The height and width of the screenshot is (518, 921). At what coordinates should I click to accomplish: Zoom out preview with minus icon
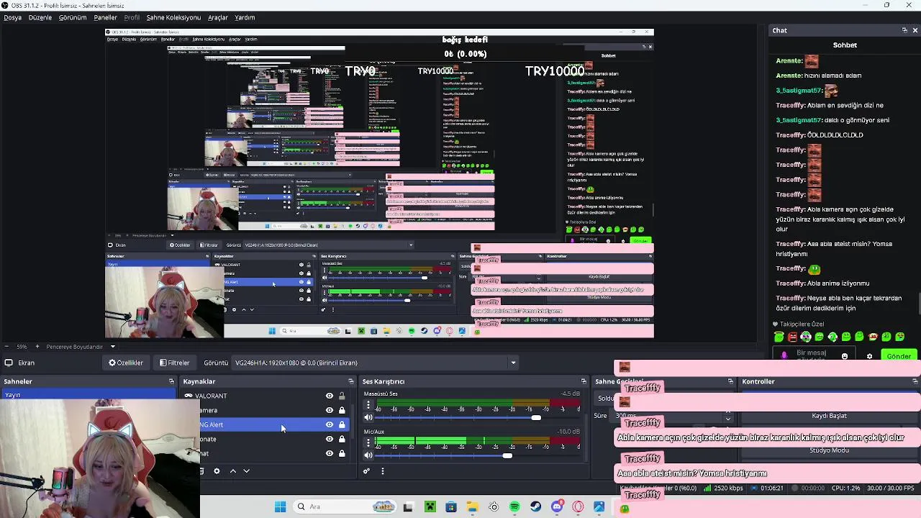[8, 347]
